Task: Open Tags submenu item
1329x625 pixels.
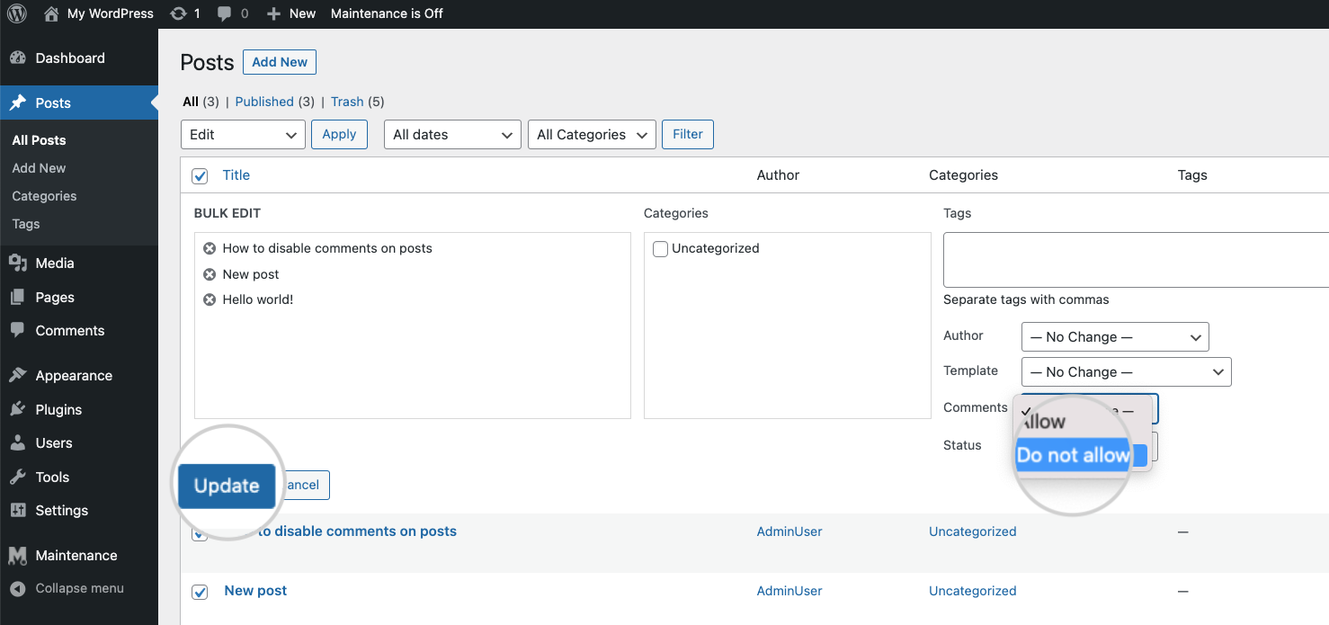Action: [26, 224]
